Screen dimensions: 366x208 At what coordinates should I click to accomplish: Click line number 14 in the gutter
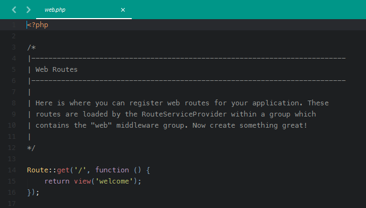click(12, 170)
